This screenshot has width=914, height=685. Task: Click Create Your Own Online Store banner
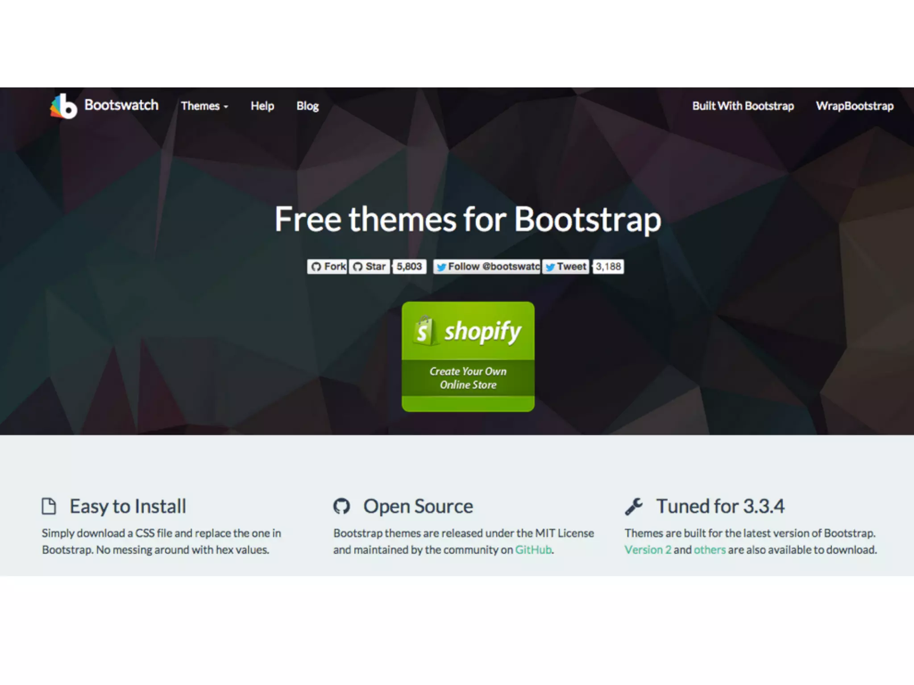point(468,378)
